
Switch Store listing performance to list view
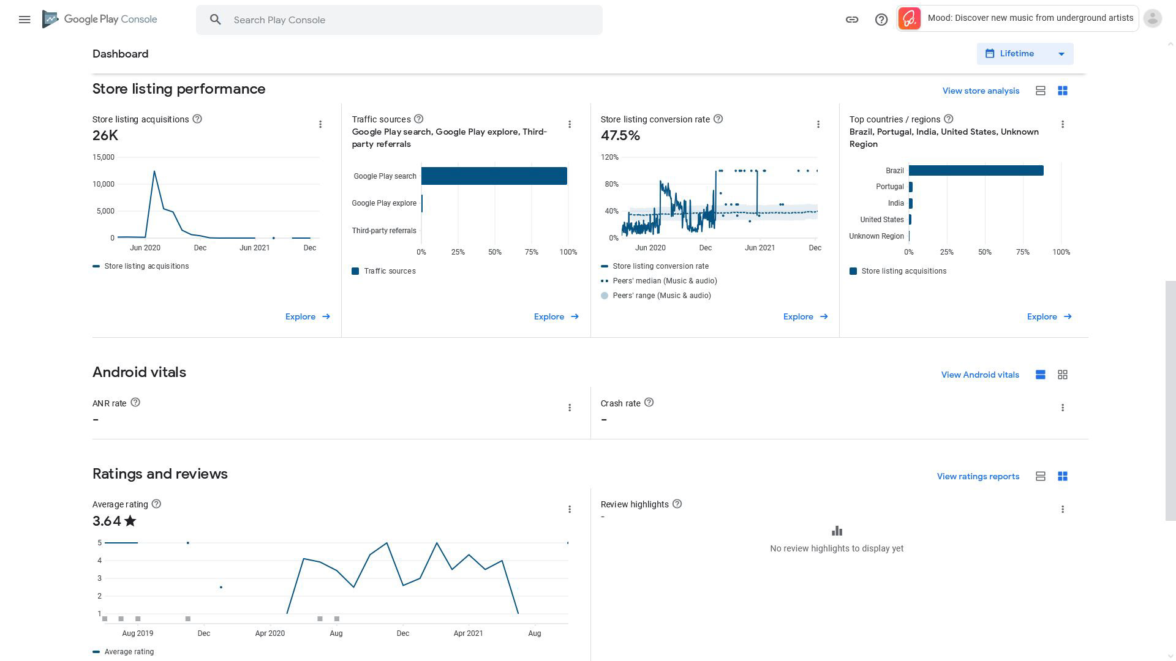[1040, 91]
